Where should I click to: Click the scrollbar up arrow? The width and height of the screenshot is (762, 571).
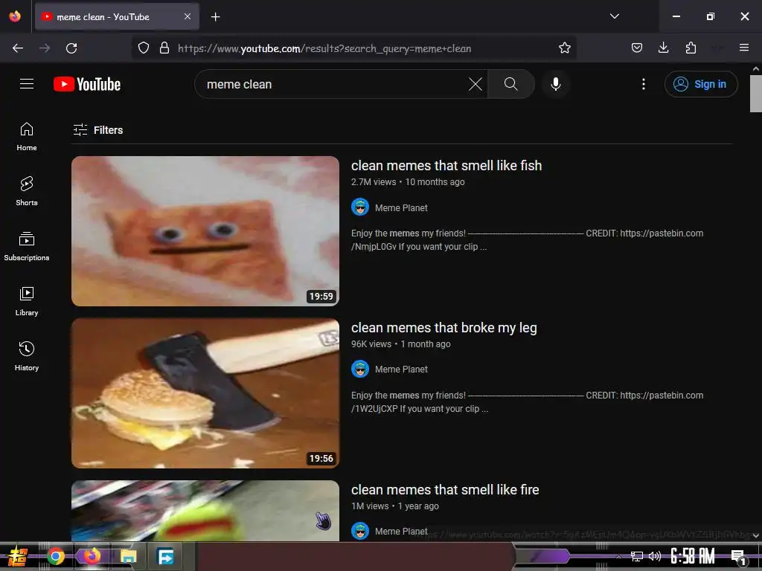pyautogui.click(x=756, y=69)
